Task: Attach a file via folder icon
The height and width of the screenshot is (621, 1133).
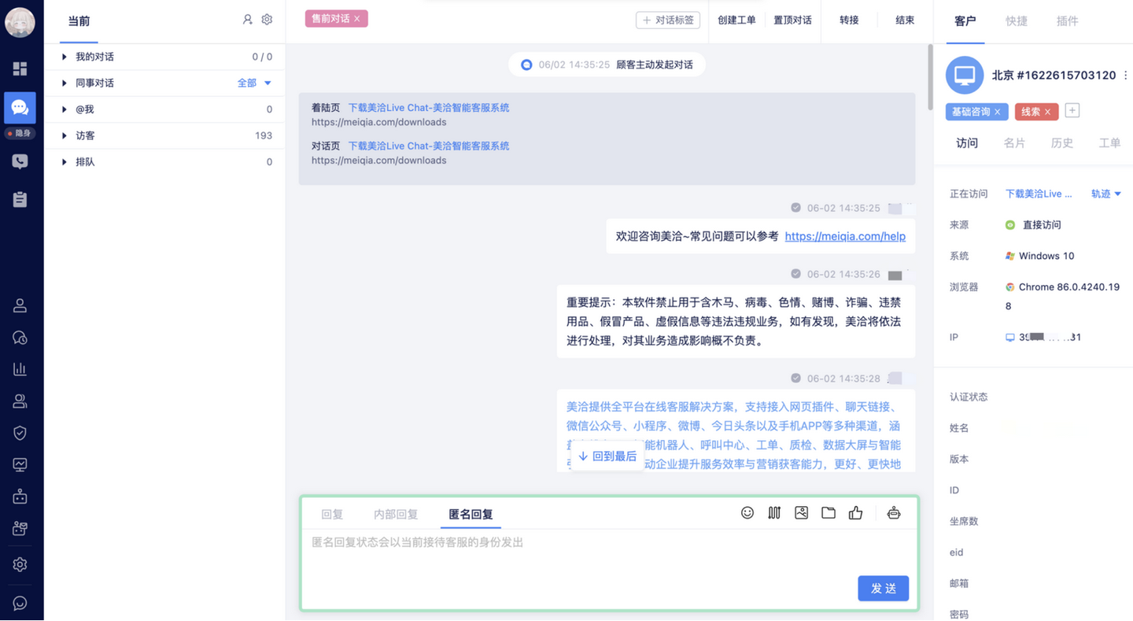Action: coord(829,513)
